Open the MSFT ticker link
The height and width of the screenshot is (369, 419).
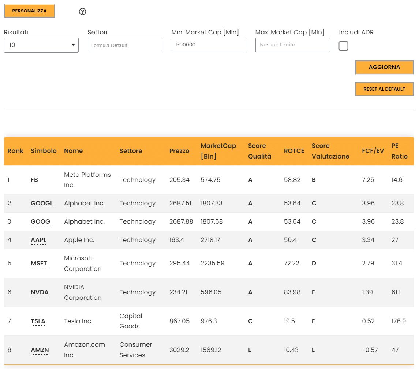(x=39, y=263)
